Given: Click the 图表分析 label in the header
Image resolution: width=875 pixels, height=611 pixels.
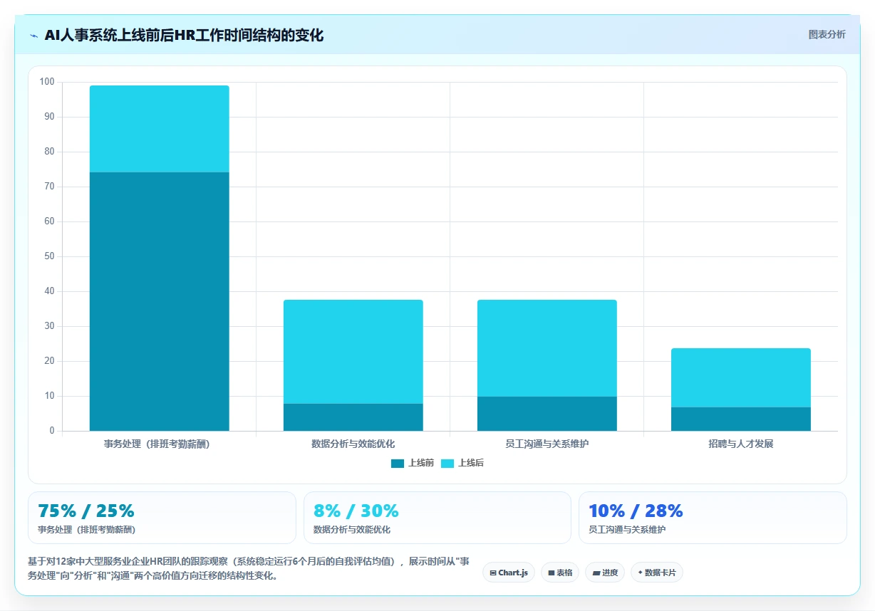Looking at the screenshot, I should point(827,34).
